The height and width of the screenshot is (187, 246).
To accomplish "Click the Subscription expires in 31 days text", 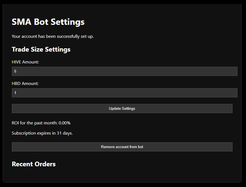I will click(42, 133).
